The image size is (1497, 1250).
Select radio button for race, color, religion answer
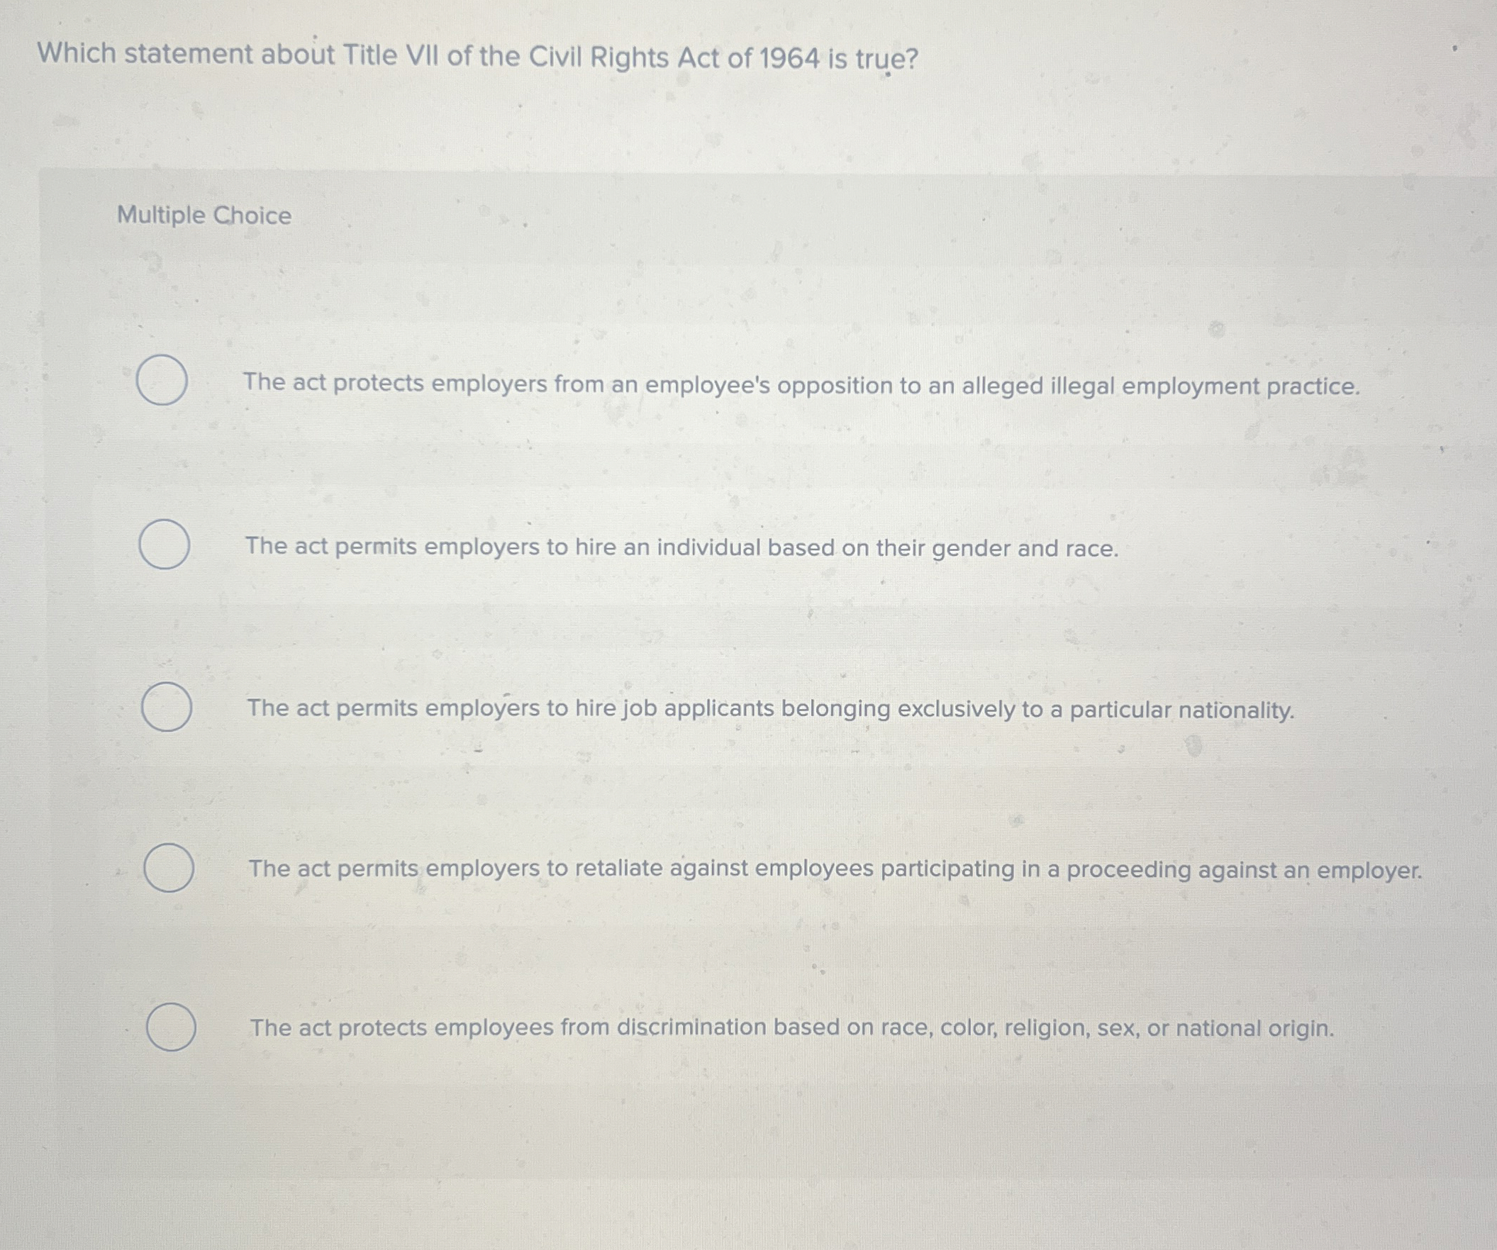pyautogui.click(x=171, y=1026)
